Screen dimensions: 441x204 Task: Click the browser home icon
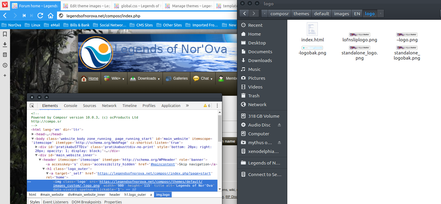click(50, 16)
